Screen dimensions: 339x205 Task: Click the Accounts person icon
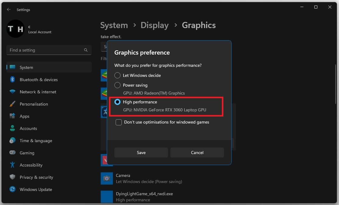coord(12,128)
